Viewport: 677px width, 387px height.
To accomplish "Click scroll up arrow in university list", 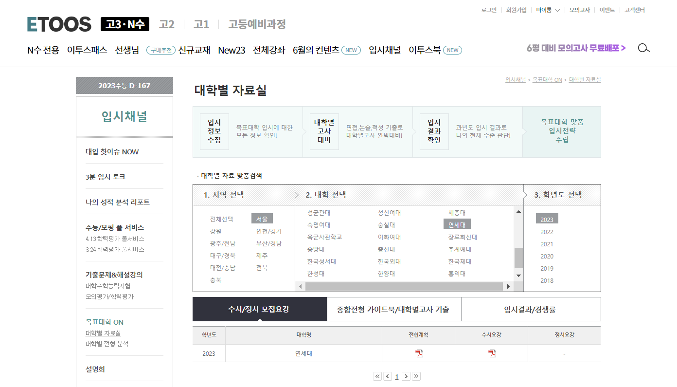I will [x=518, y=212].
